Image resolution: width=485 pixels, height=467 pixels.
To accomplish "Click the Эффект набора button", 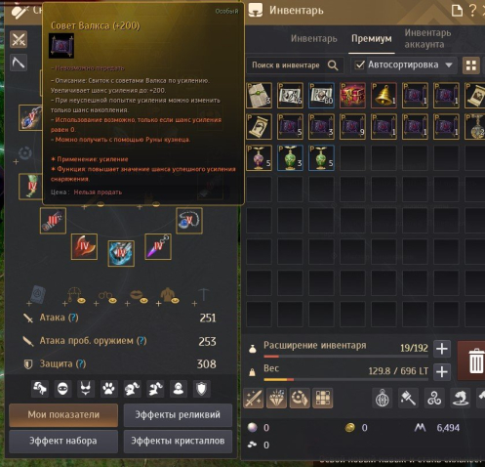I will click(x=63, y=441).
